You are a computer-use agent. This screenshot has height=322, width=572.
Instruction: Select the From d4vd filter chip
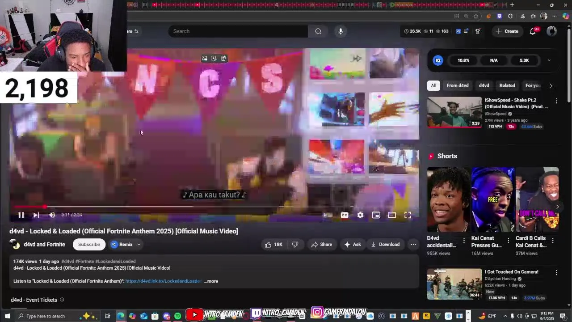[458, 85]
